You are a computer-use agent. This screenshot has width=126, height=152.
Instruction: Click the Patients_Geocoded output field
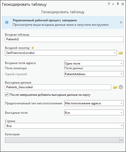click(58, 87)
